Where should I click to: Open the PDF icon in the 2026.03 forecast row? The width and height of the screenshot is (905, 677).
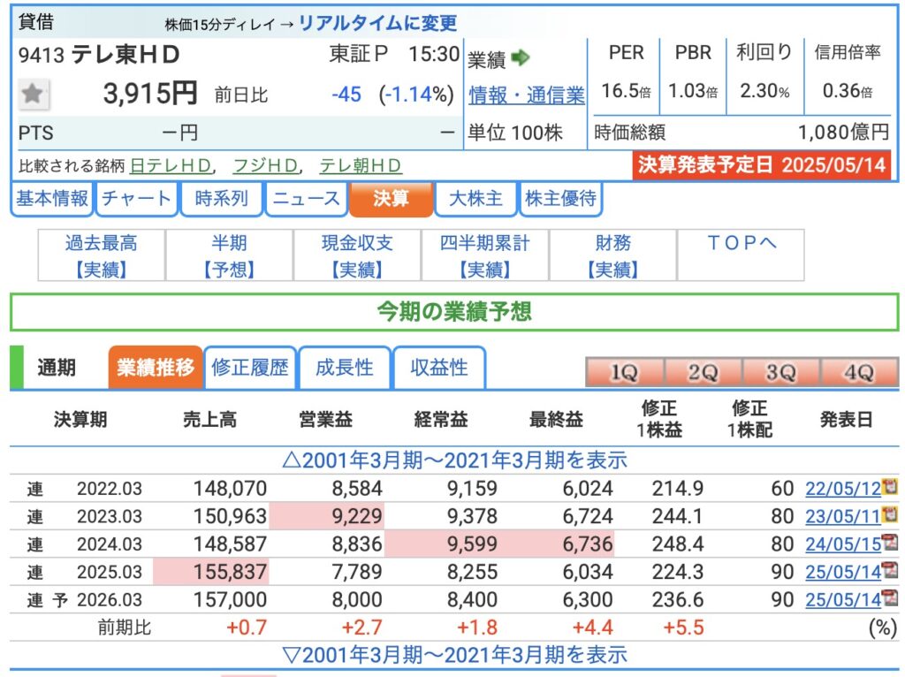[x=890, y=599]
